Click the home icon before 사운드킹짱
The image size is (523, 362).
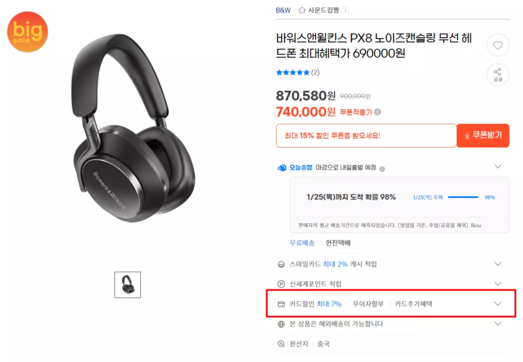(x=302, y=10)
